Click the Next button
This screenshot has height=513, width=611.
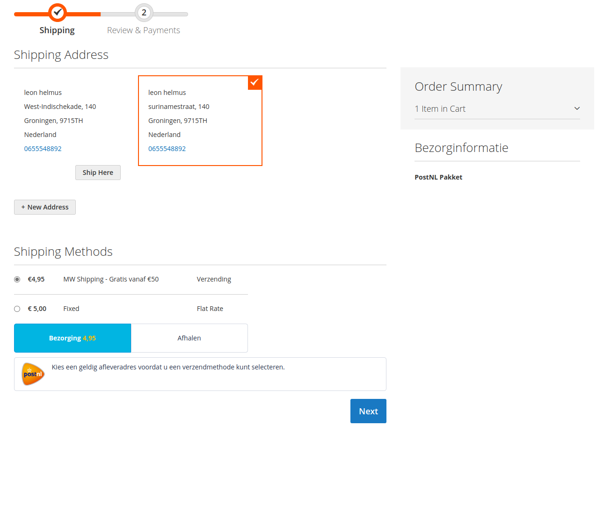pos(368,411)
